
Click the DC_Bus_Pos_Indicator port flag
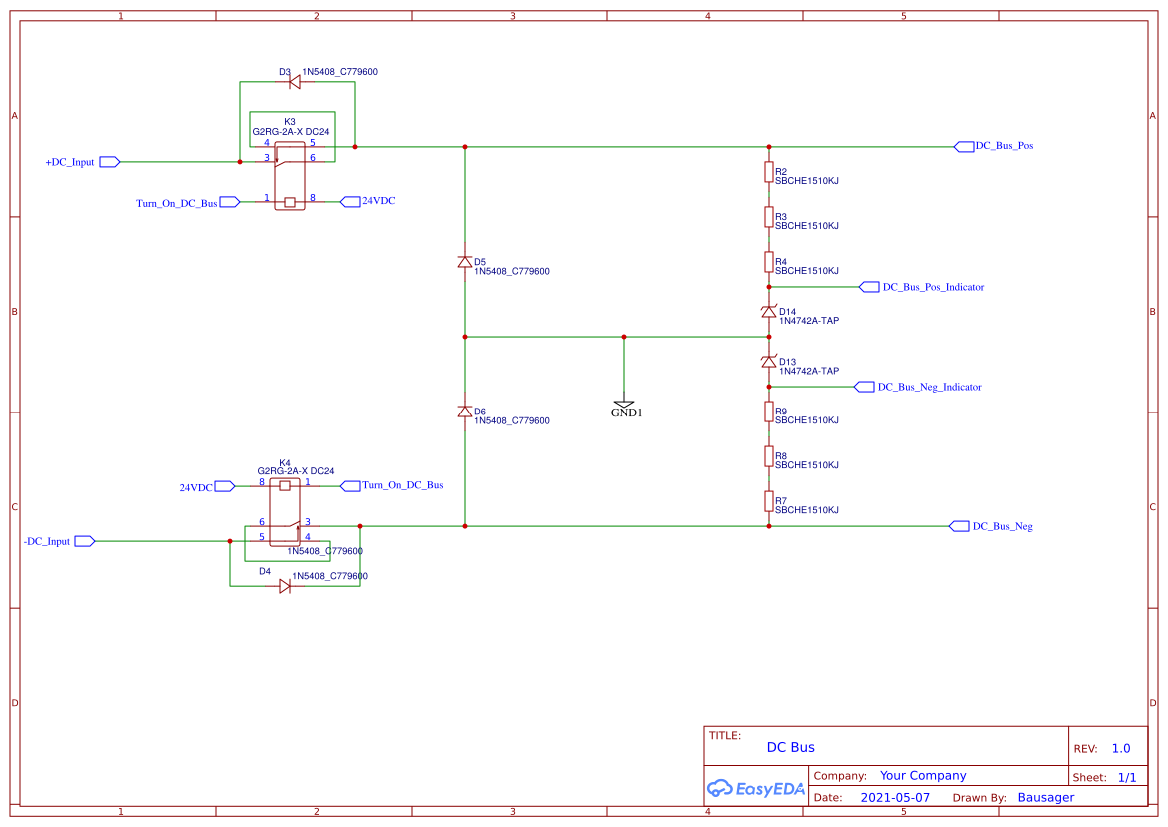pyautogui.click(x=869, y=287)
